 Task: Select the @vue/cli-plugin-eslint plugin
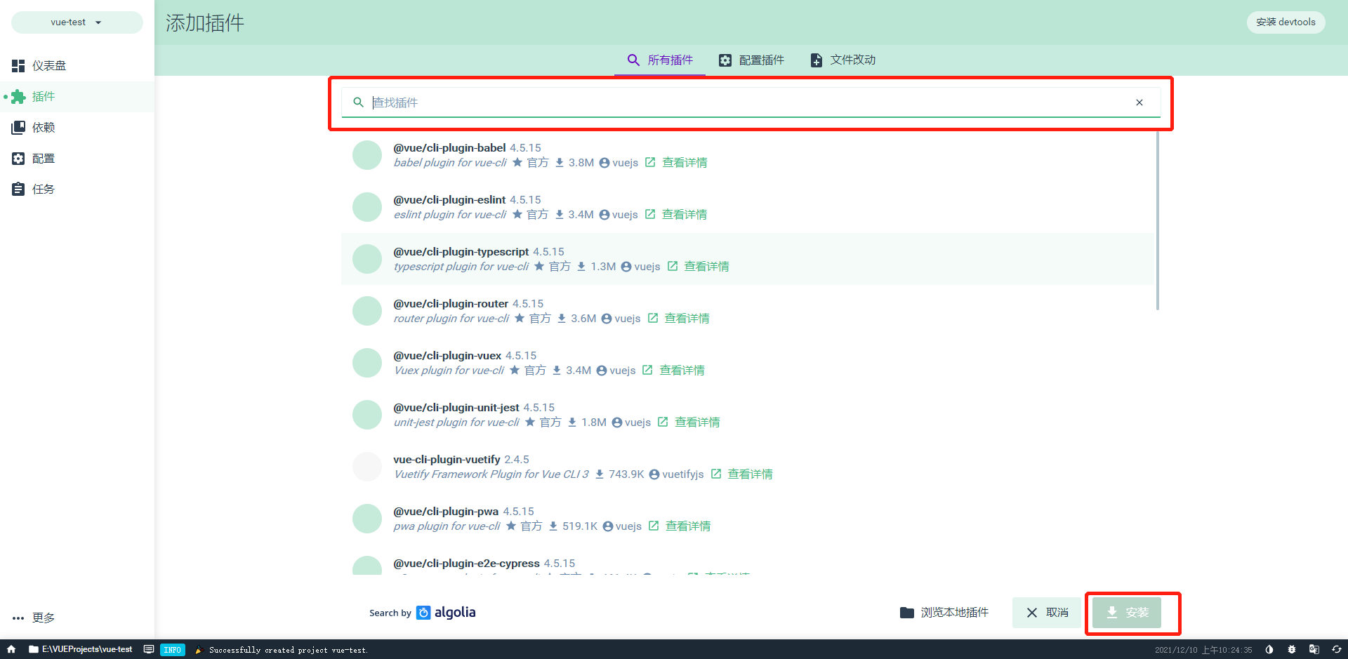click(748, 207)
